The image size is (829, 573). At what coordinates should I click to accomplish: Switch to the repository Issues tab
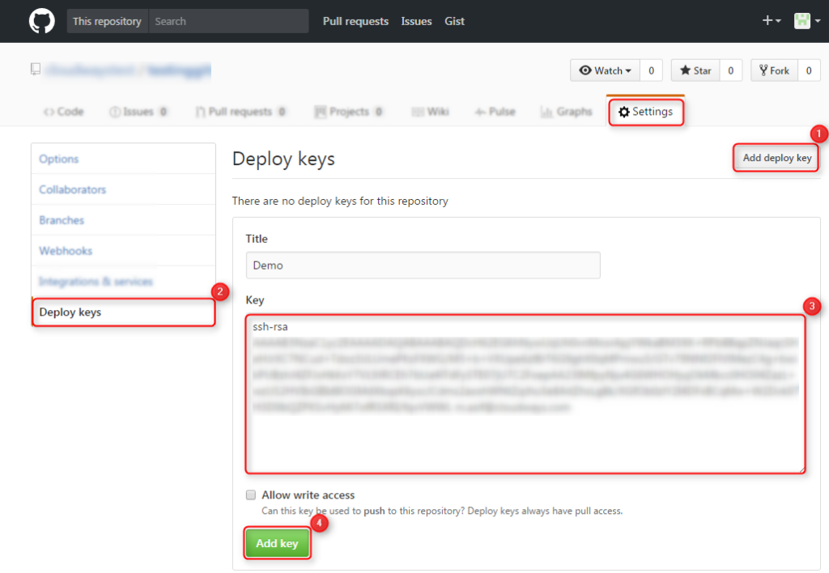click(138, 112)
